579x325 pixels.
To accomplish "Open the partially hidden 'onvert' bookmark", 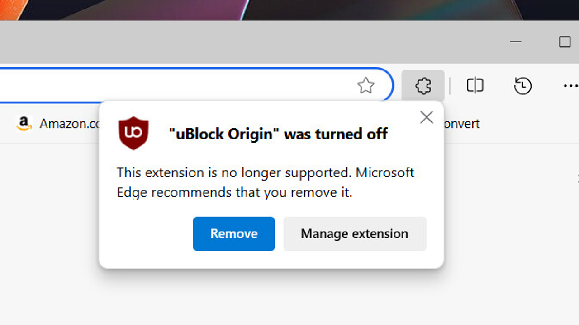I will point(462,124).
